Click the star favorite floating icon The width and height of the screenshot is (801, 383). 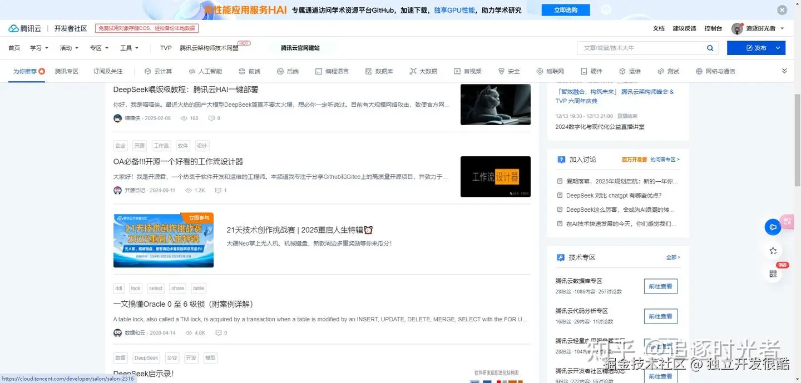click(x=773, y=251)
